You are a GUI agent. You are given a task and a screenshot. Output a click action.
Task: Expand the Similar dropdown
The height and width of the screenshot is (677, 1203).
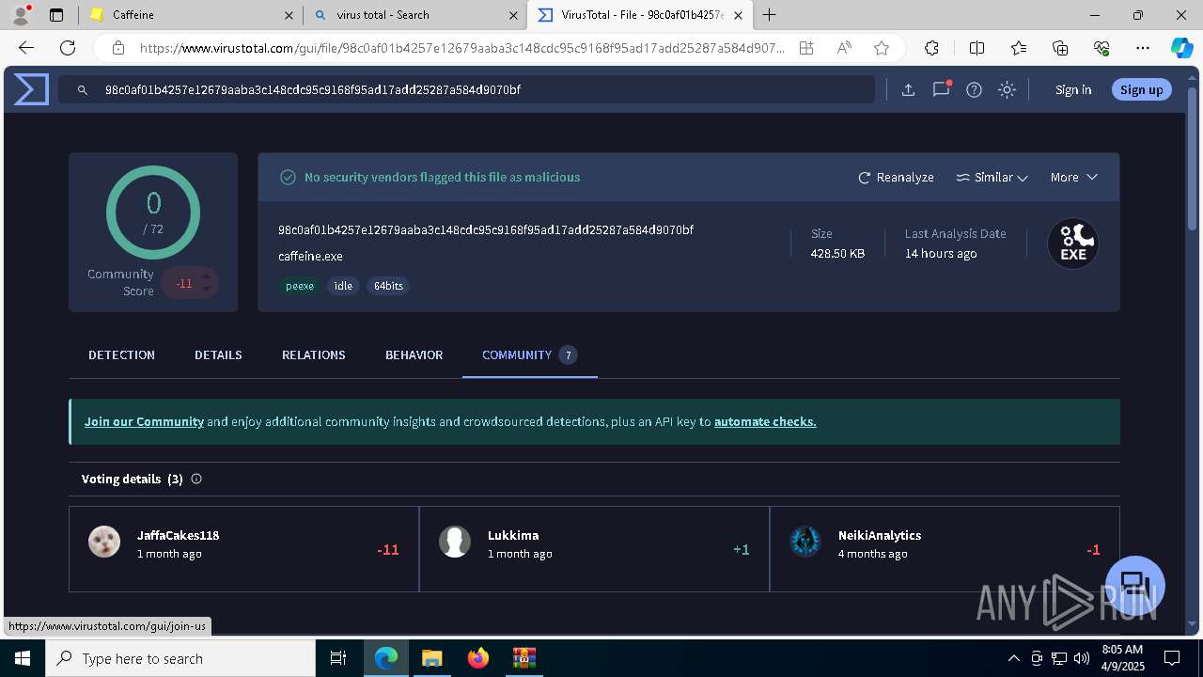point(992,177)
